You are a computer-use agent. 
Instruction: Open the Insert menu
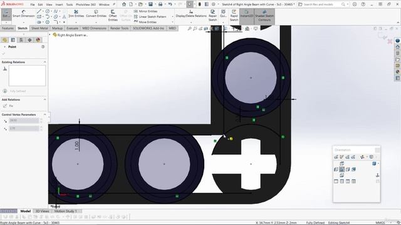tap(59, 4)
